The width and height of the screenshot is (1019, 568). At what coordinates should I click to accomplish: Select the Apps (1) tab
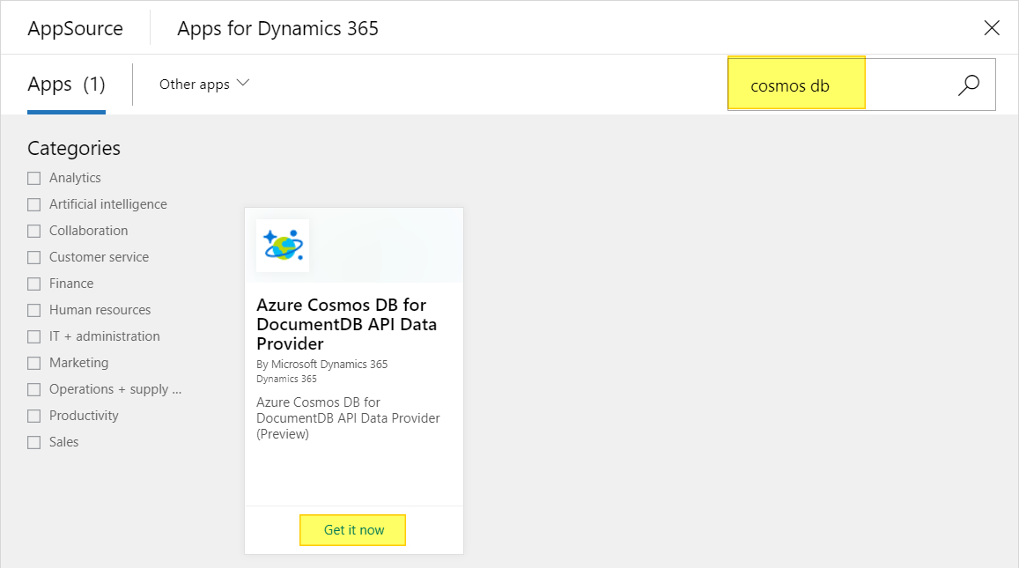(66, 85)
